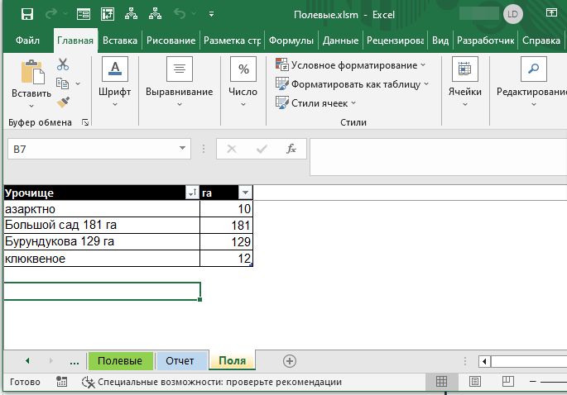
Task: Open the Файл menu
Action: tap(27, 40)
